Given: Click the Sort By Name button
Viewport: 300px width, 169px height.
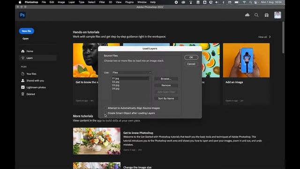Looking at the screenshot, I should coord(166,99).
